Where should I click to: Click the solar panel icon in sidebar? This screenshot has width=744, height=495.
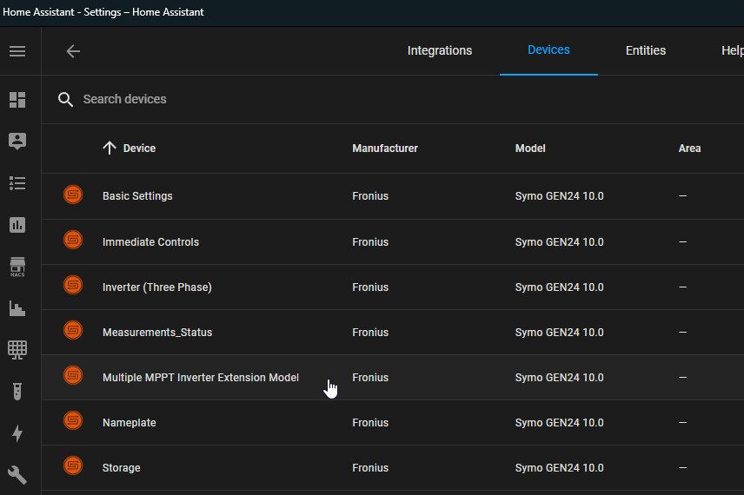(17, 349)
